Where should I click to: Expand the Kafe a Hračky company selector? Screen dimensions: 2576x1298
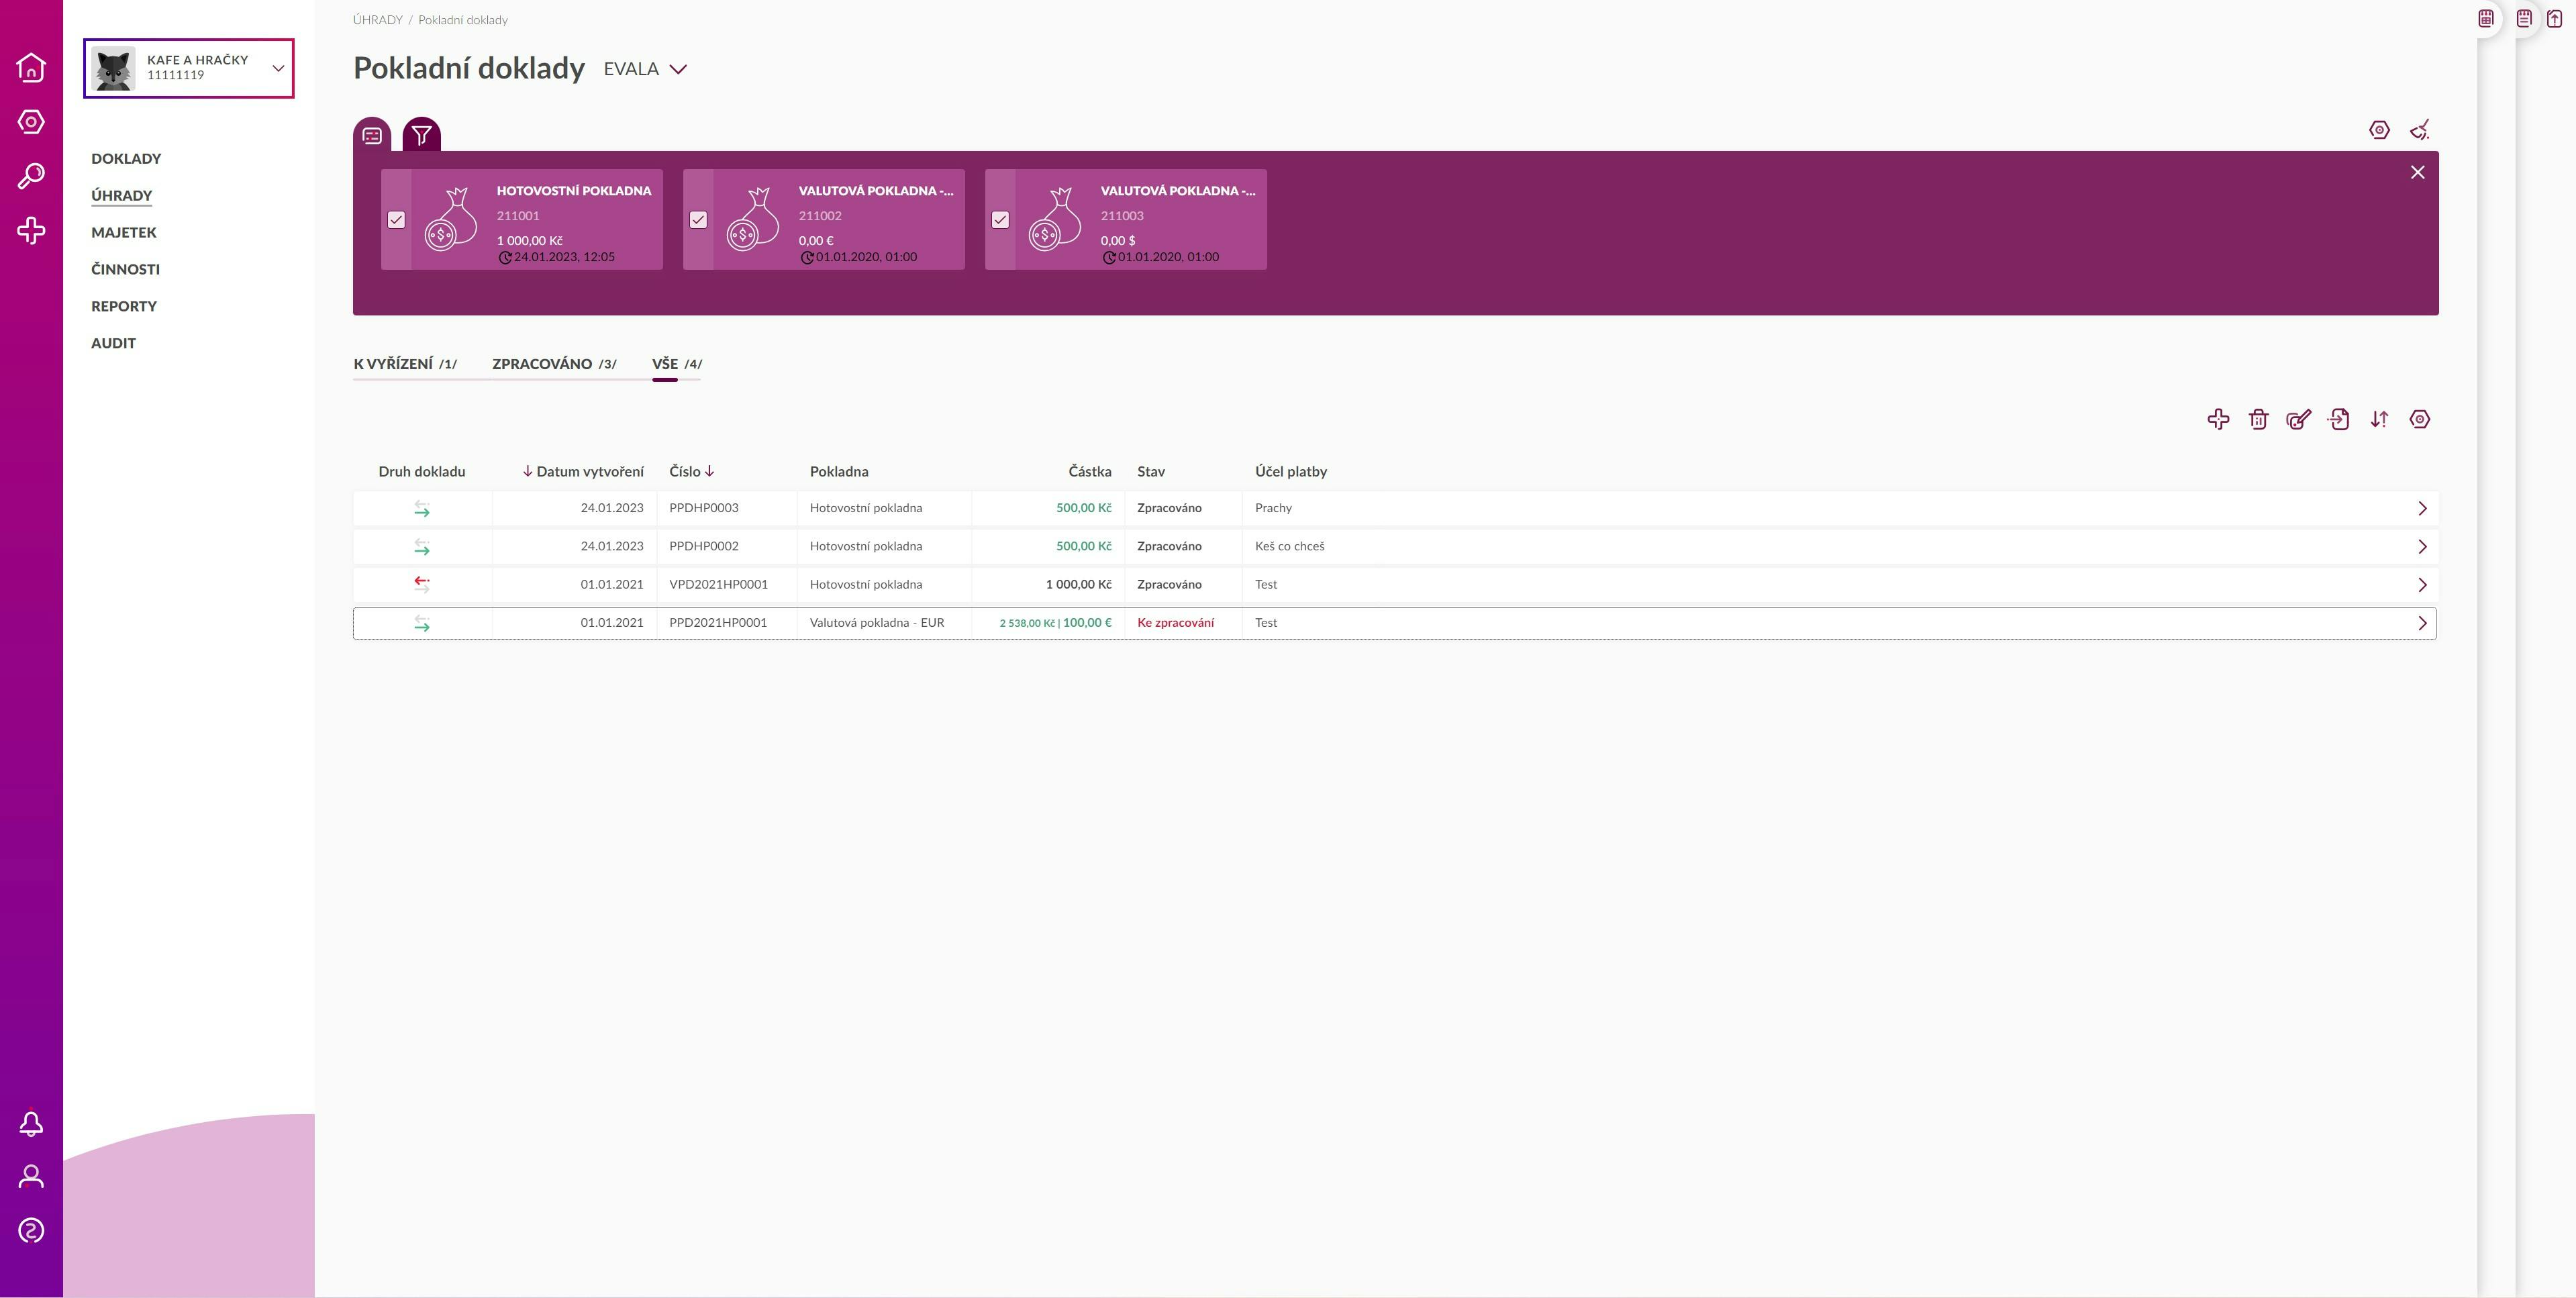tap(189, 68)
